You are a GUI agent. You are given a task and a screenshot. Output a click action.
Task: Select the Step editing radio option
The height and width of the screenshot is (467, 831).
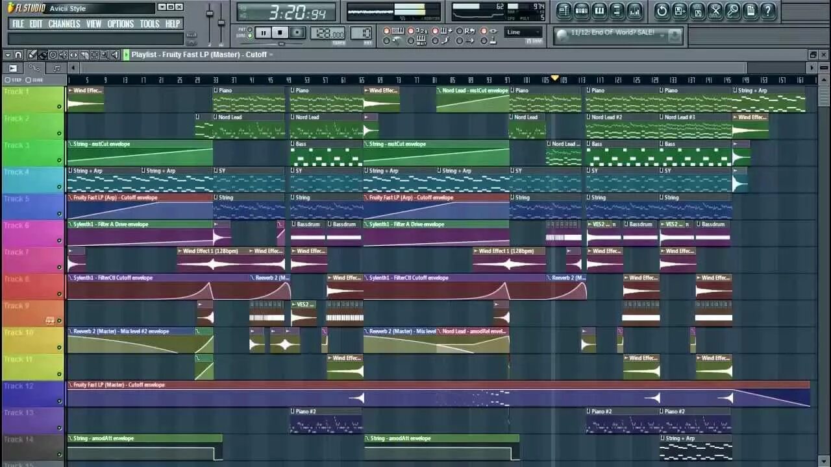(8, 80)
